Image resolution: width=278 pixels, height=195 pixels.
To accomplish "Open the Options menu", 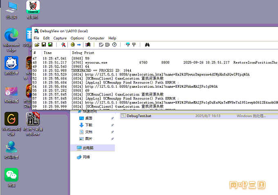I will pos(77,38).
